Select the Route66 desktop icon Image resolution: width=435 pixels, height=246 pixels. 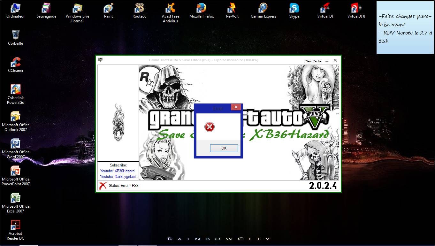[139, 11]
